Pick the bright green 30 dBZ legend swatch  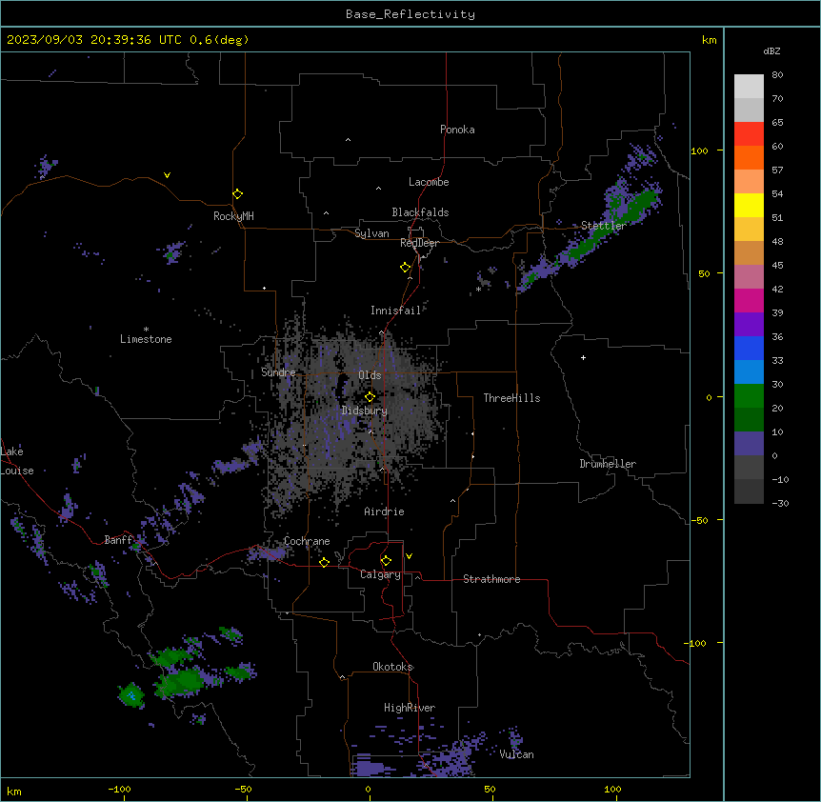coord(749,396)
